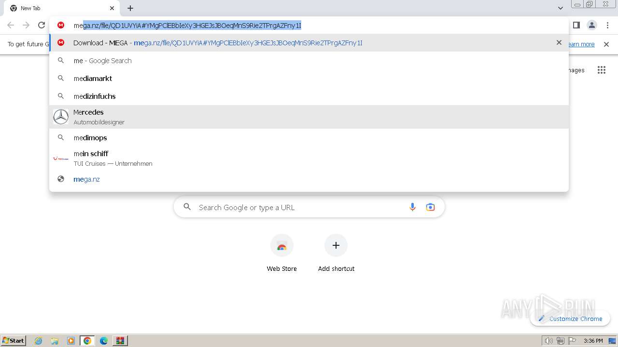
Task: Click the 3:36 PM clock
Action: point(593,341)
